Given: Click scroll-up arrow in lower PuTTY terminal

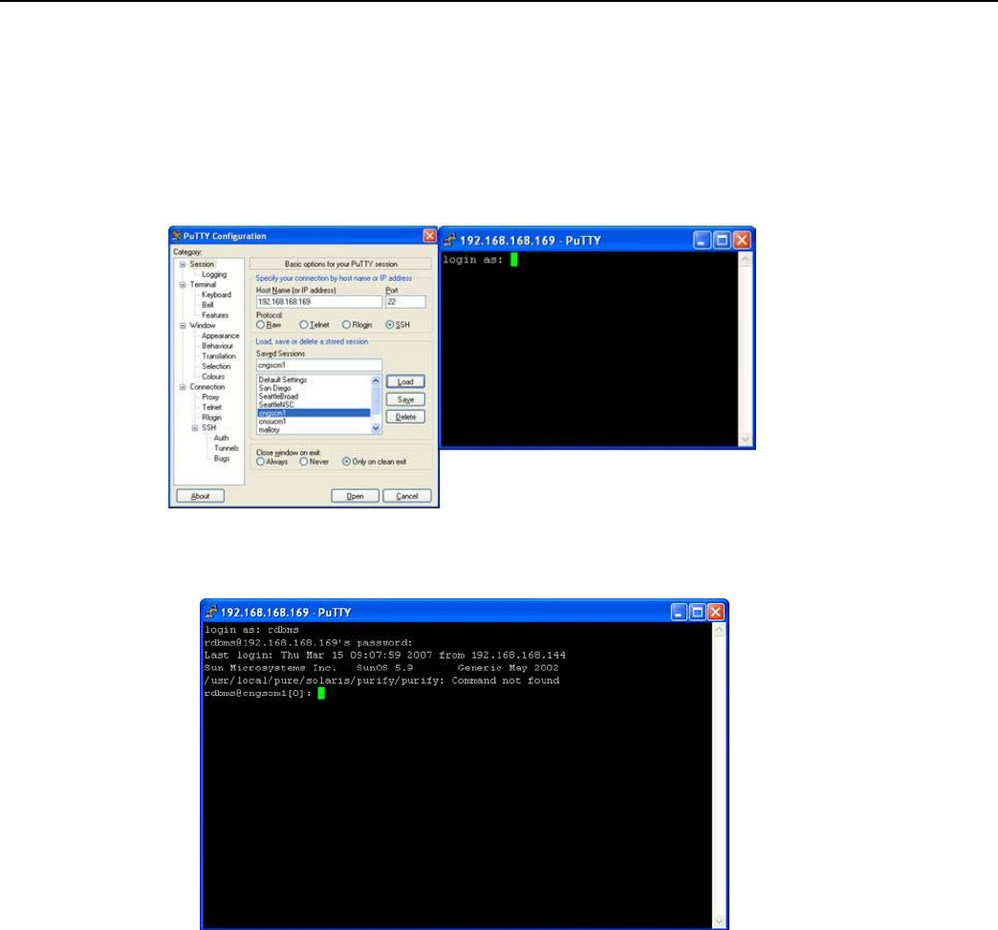Looking at the screenshot, I should coord(719,630).
